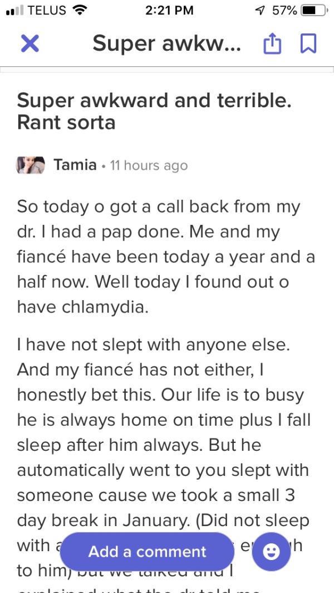Tap the Add a comment button

[x=147, y=552]
